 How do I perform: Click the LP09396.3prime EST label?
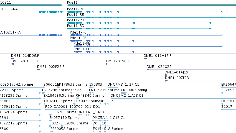tap(74, 123)
